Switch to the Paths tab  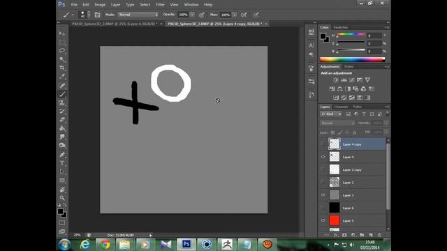[x=357, y=107]
